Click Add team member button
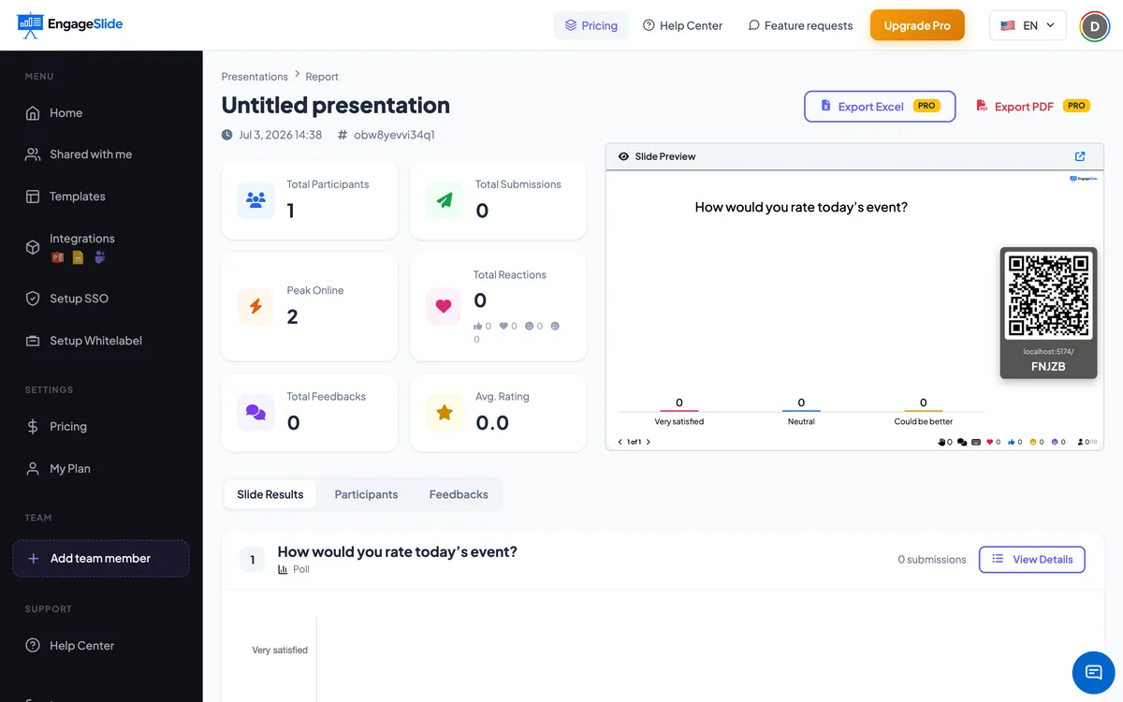Viewport: 1123px width, 702px height. coord(101,558)
